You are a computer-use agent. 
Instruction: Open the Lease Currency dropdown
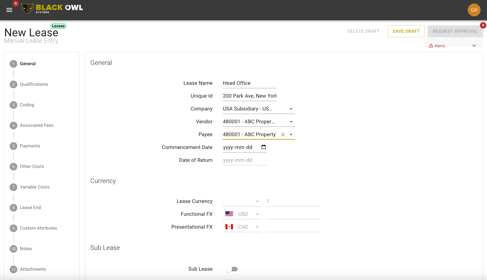[x=242, y=201]
